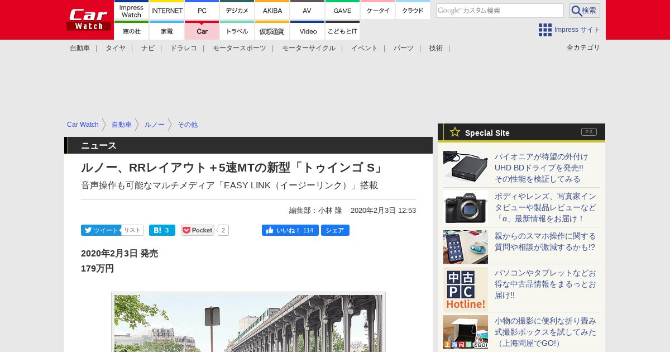Open the GAME Watch tab
670x352 pixels.
[342, 10]
